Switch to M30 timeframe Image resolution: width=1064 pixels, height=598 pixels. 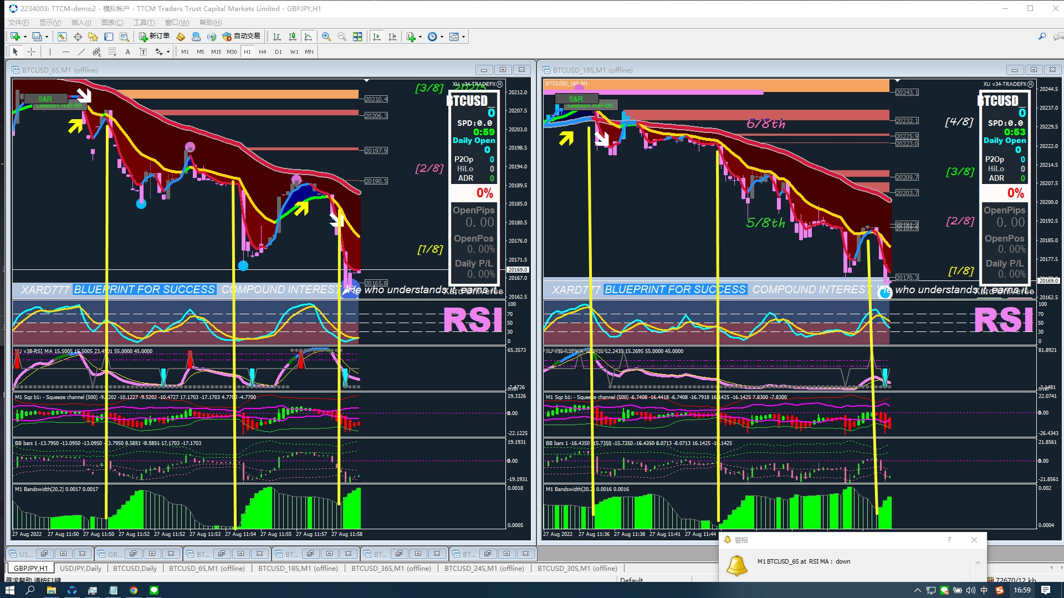[x=232, y=52]
